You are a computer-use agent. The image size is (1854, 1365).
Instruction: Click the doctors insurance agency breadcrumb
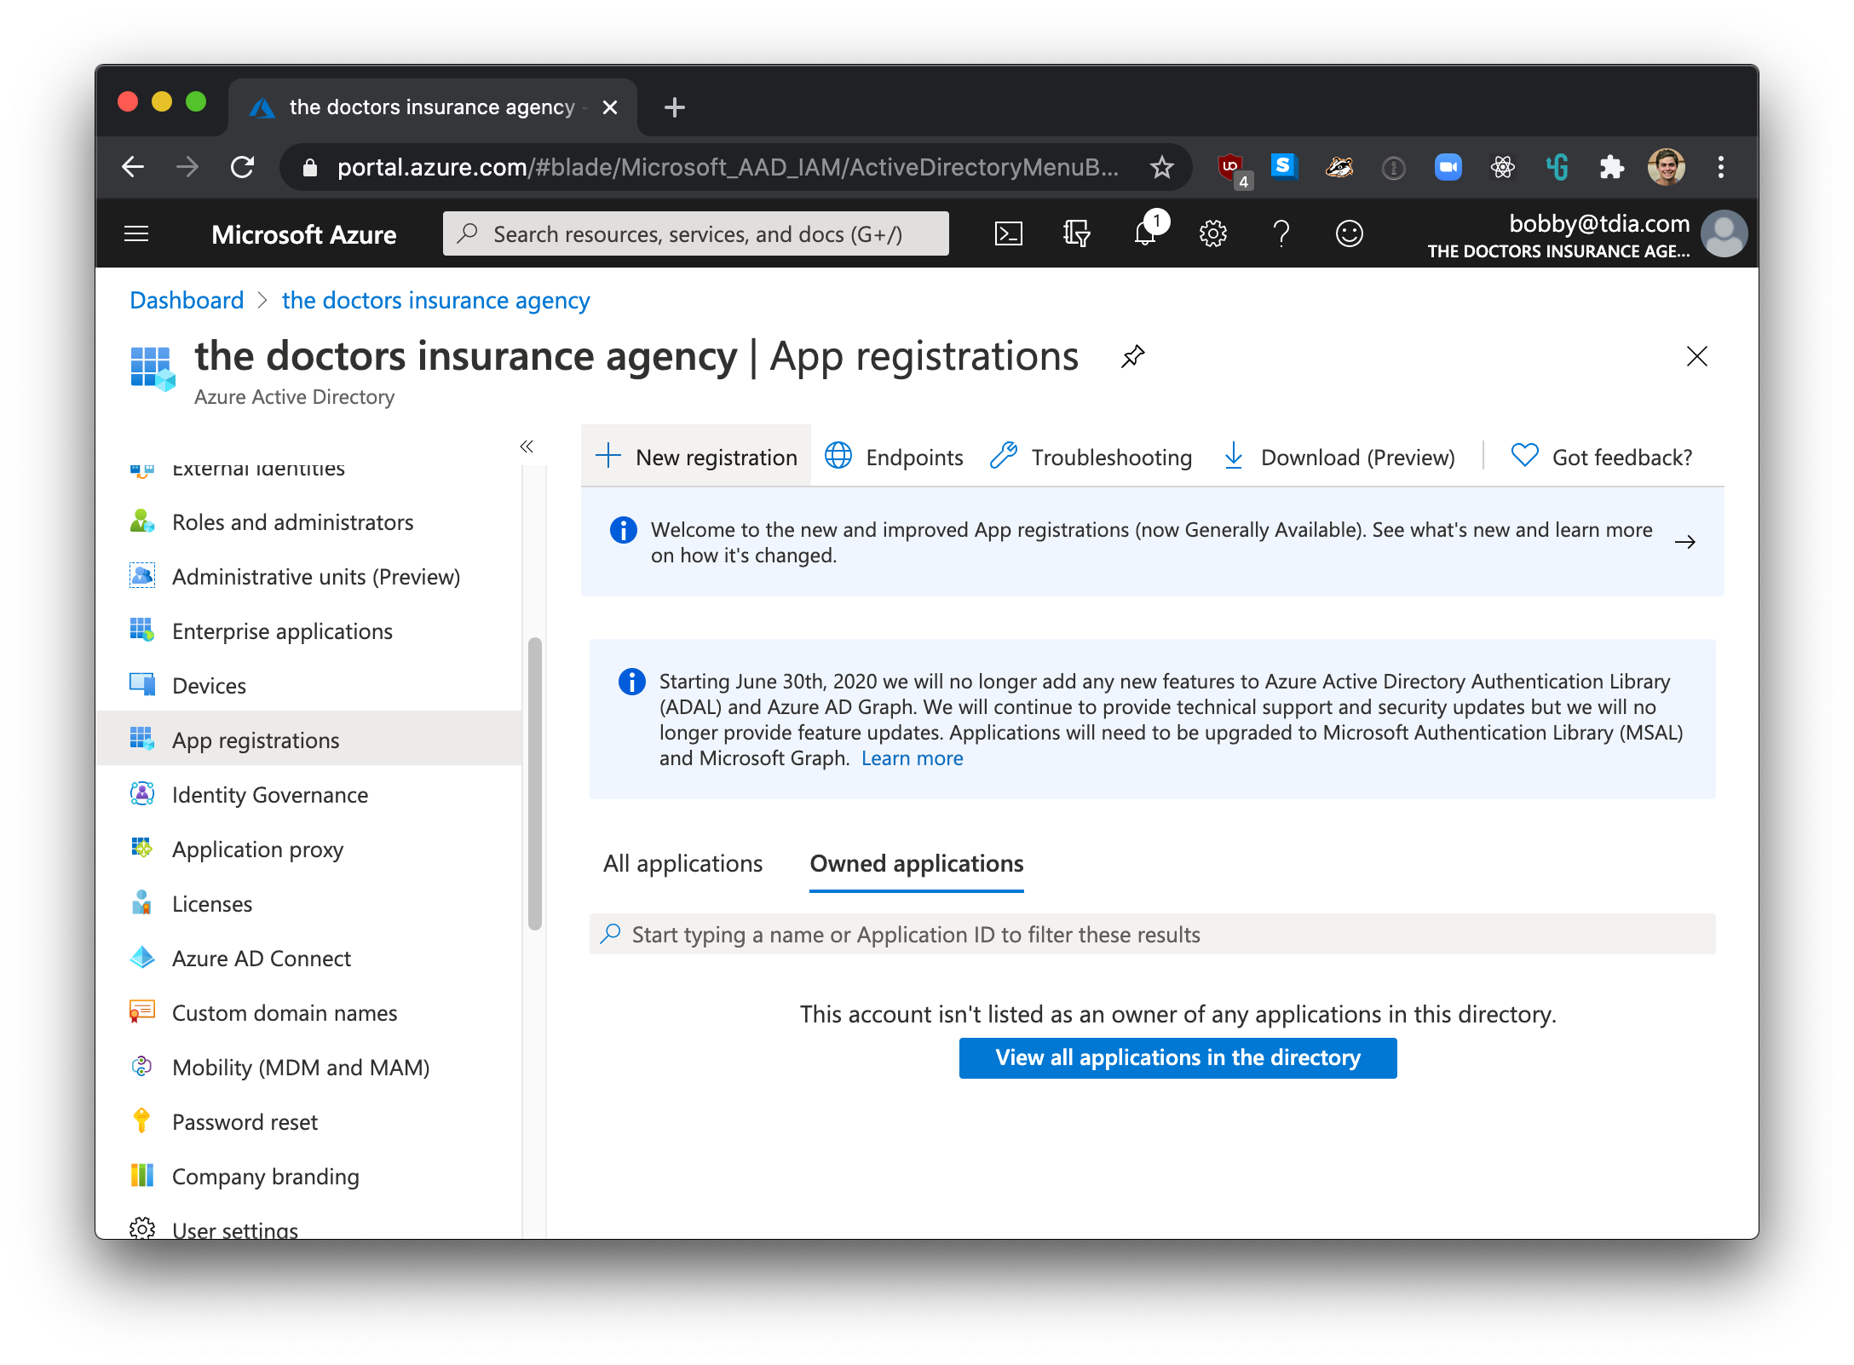(x=435, y=300)
